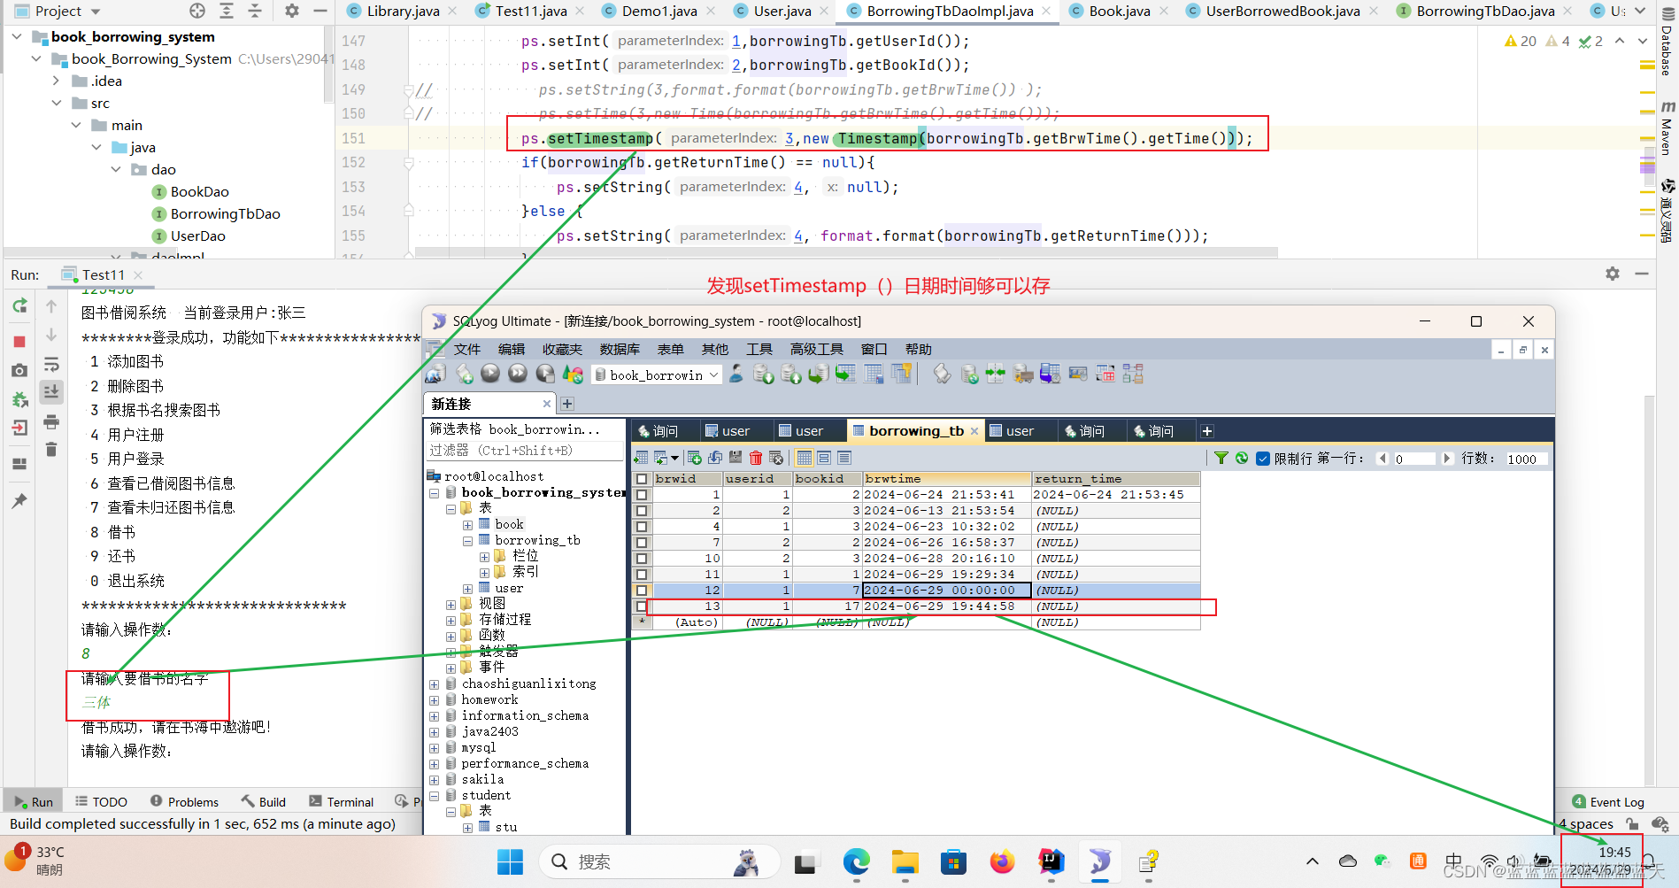
Task: Tick checkbox for row with brwid 2
Action: (642, 511)
